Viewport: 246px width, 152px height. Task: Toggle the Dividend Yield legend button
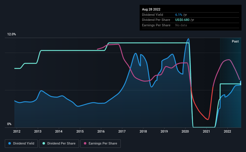[21, 144]
